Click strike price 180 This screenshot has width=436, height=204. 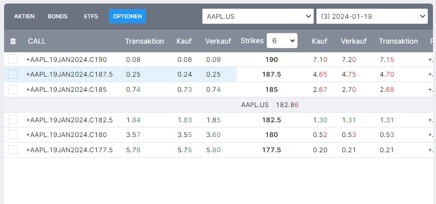(x=271, y=135)
